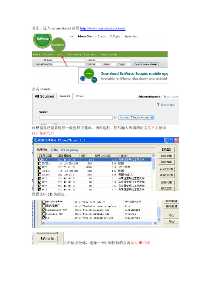
Task: Toggle checkbox for proxy 210.73.43.120
Action: point(40,167)
